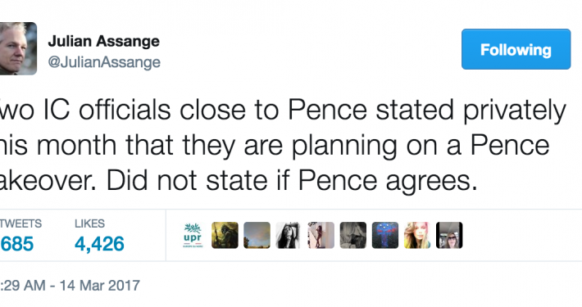Open the standing figure liker avatar
The image size is (582, 307).
tap(321, 235)
